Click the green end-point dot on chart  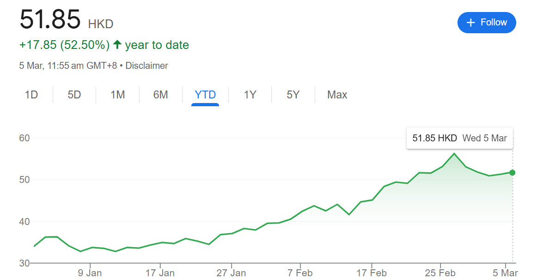512,172
